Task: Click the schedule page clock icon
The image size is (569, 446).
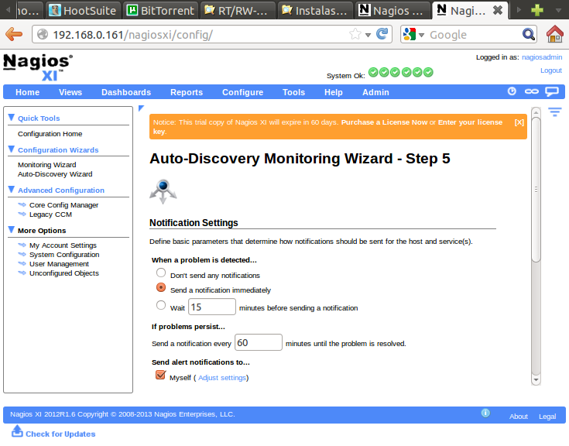Action: pos(512,91)
